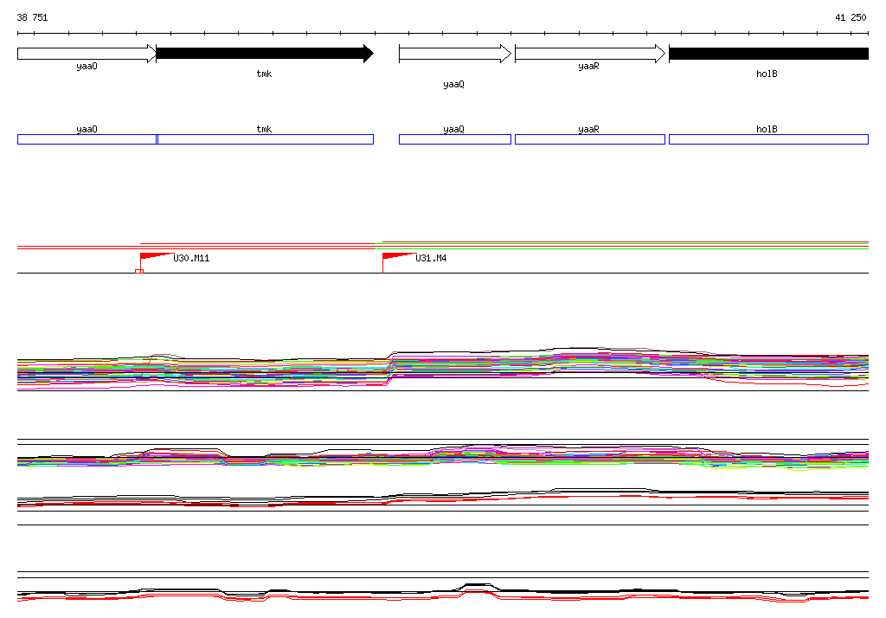886x618 pixels.
Task: Click the start coordinate 38 751
Action: (x=32, y=17)
